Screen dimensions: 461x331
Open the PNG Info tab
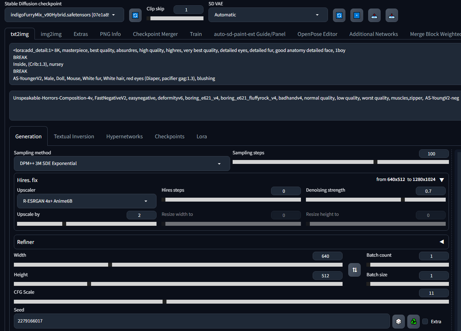coord(110,34)
